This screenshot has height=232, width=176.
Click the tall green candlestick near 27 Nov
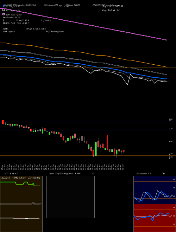pyautogui.click(x=96, y=149)
